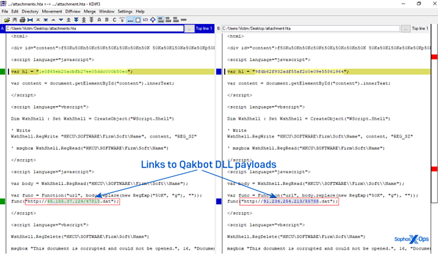
Task: Toggle line numbers (123) display
Action: (x=145, y=19)
